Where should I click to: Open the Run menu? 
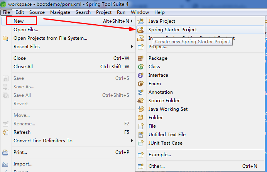pyautogui.click(x=121, y=12)
